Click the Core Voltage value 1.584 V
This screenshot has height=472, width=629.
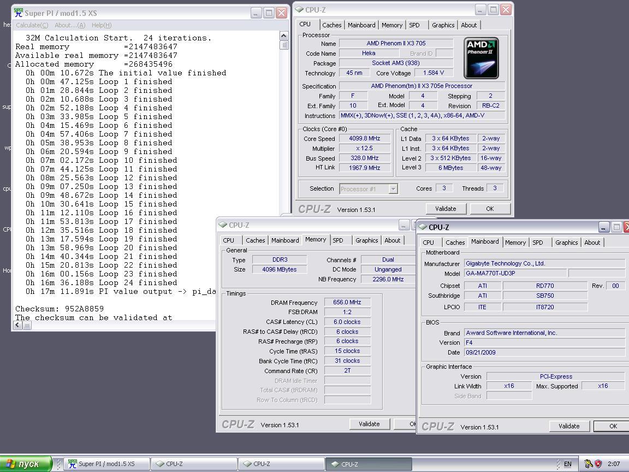[x=434, y=73]
